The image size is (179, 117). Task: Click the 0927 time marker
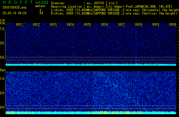122,25
